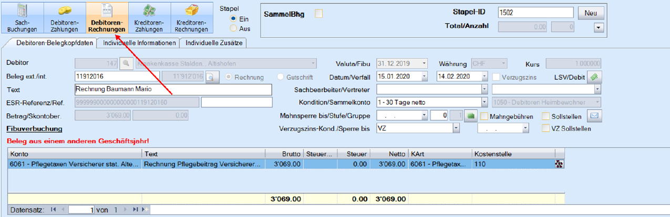Screen dimensions: 670x217
Task: Tick the VZ Sollstellen checkbox
Action: click(547, 128)
